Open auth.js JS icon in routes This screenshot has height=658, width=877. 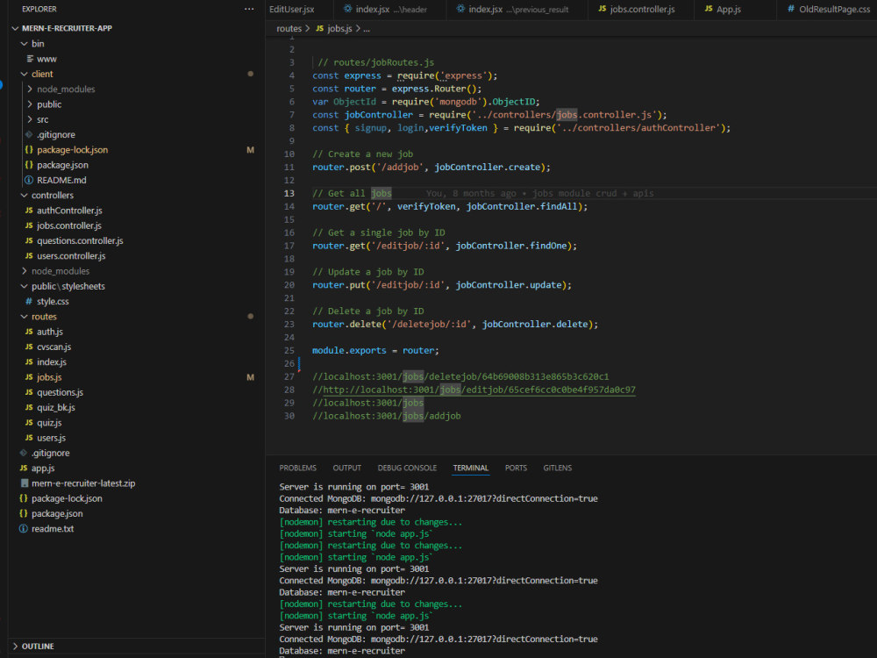(x=29, y=332)
